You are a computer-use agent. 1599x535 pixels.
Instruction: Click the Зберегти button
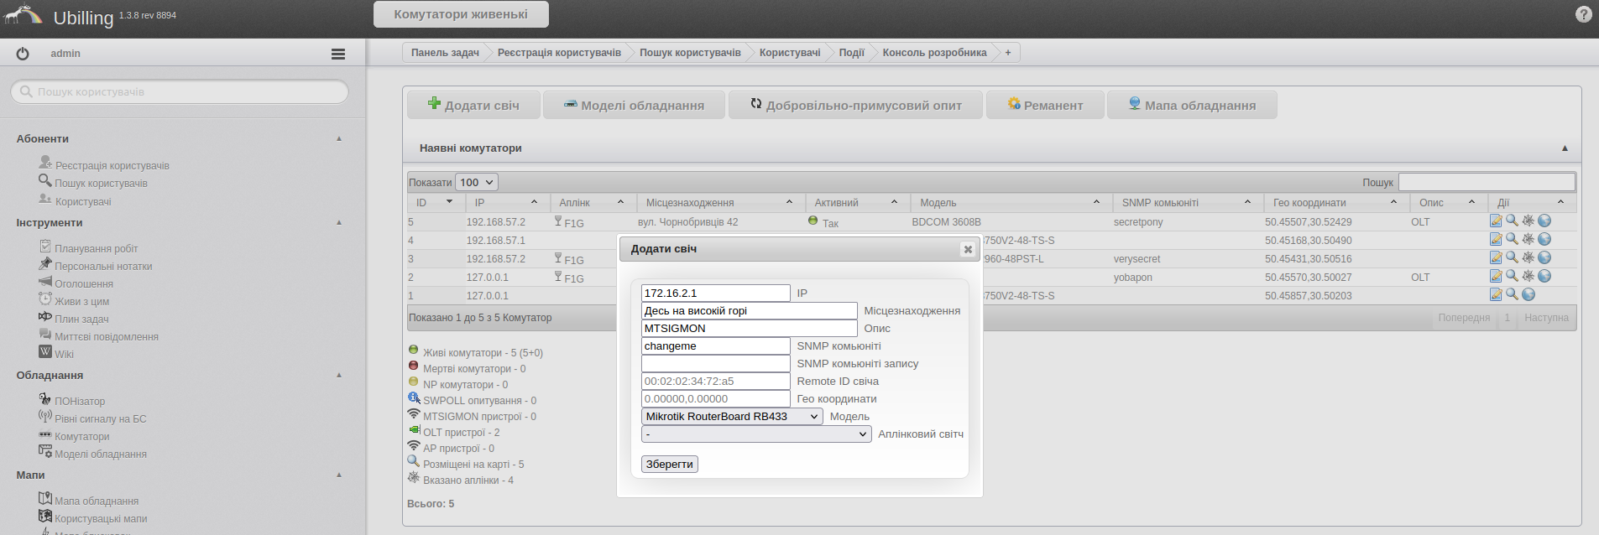pos(669,465)
